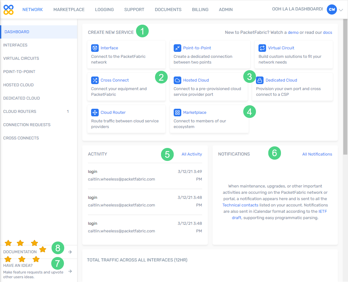The width and height of the screenshot is (348, 282).
Task: Click the Cloud Routers count 1
Action: click(x=68, y=112)
